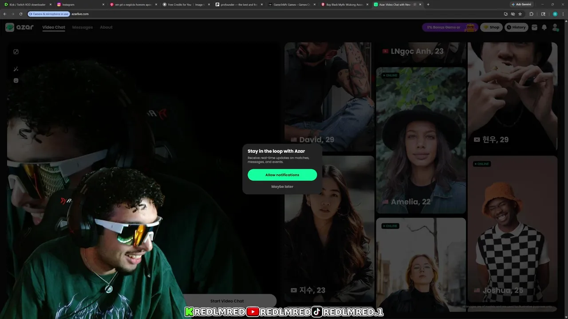568x319 pixels.
Task: Open the inbox box icon
Action: (x=534, y=27)
